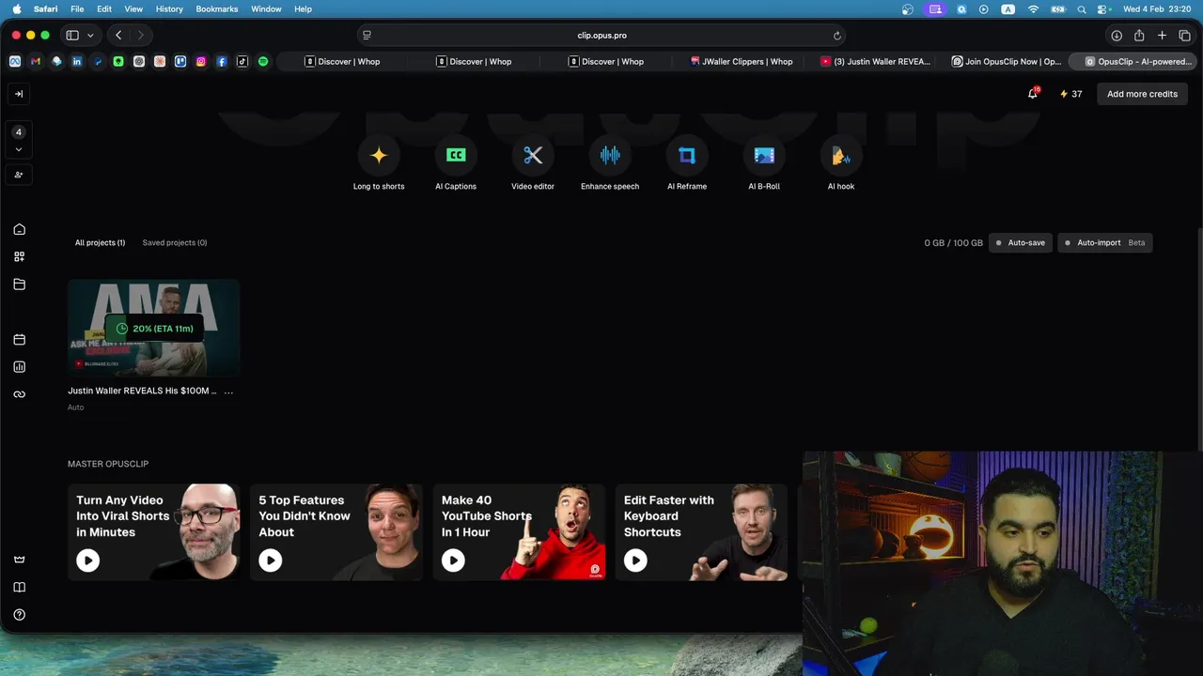Open the link icon in sidebar
The width and height of the screenshot is (1203, 676).
click(19, 394)
